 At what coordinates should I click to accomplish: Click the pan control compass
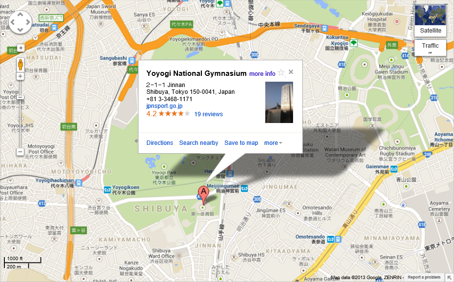[x=20, y=22]
